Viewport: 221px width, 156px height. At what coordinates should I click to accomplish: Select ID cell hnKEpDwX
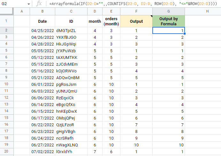(71, 111)
